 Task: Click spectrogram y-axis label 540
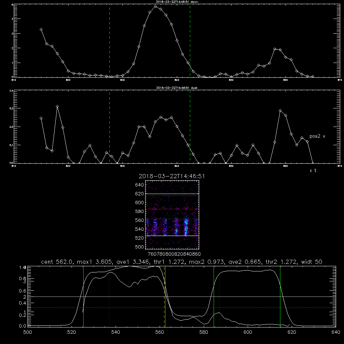(x=140, y=229)
